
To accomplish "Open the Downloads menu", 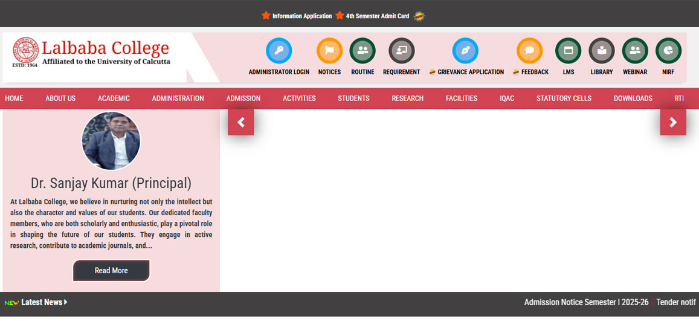I will coord(633,99).
